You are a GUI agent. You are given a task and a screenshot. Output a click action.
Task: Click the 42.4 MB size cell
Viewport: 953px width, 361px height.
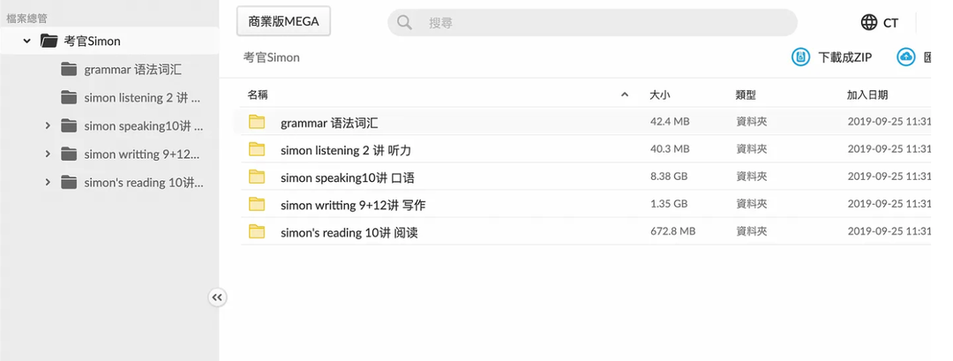[x=670, y=122]
